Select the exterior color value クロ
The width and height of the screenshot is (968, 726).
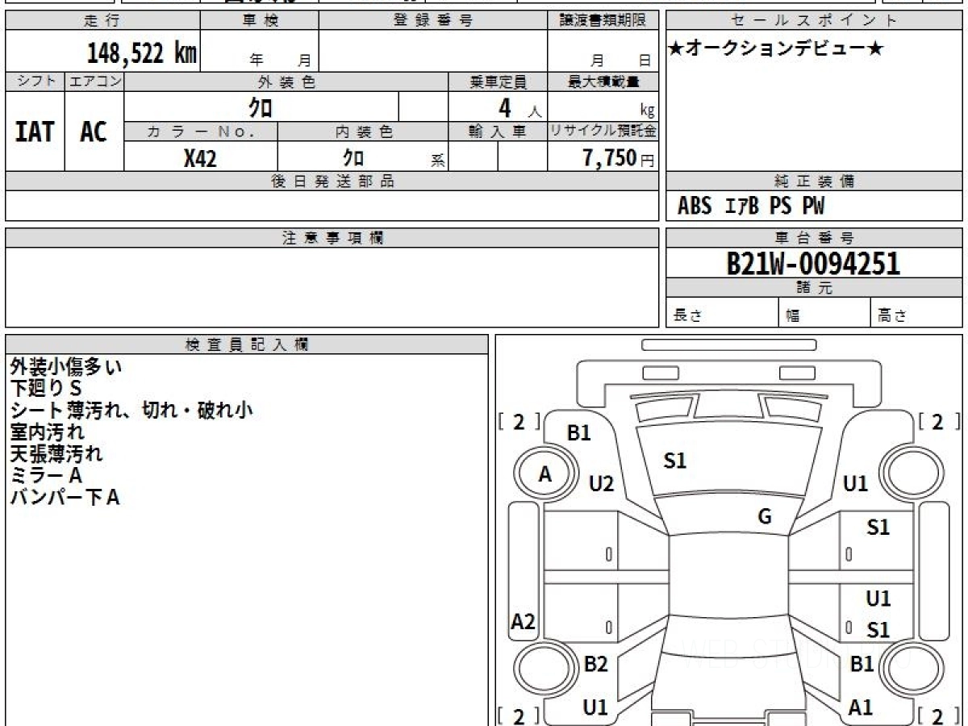click(x=261, y=107)
